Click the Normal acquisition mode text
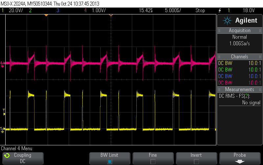Screen dimensions: 263x165 [240, 37]
